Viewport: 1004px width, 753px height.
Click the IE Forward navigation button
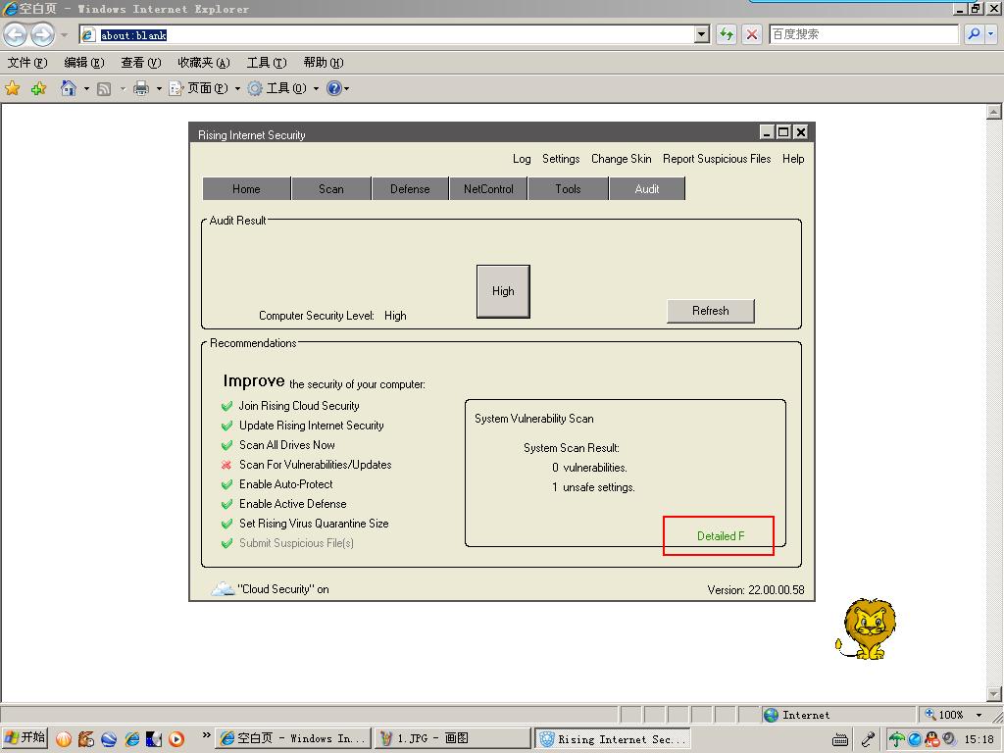42,34
